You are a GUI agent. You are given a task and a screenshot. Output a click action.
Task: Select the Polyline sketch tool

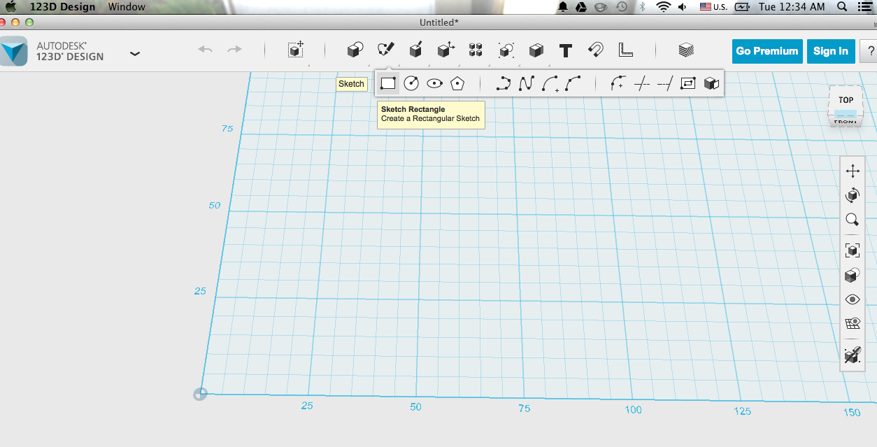click(x=503, y=84)
